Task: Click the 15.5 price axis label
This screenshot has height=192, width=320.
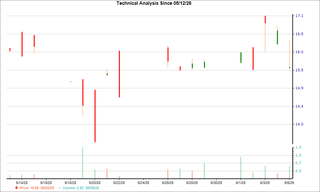Action: 299,70
